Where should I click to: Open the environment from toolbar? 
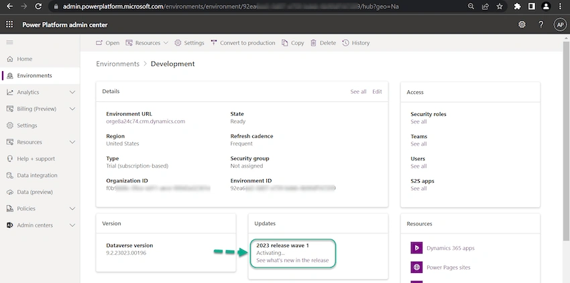click(x=107, y=43)
